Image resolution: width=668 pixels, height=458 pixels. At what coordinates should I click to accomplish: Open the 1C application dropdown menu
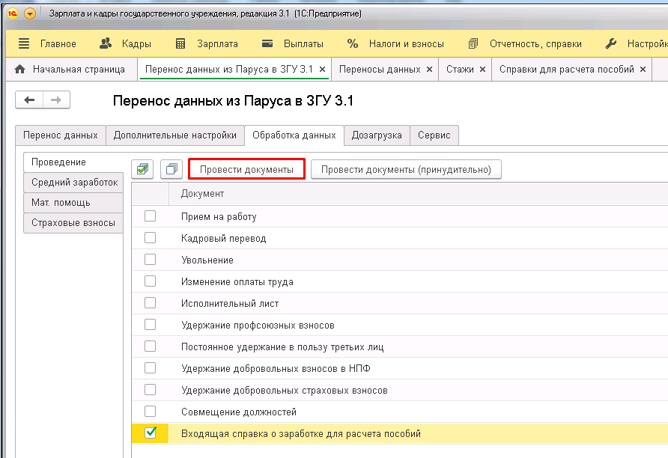[x=29, y=14]
